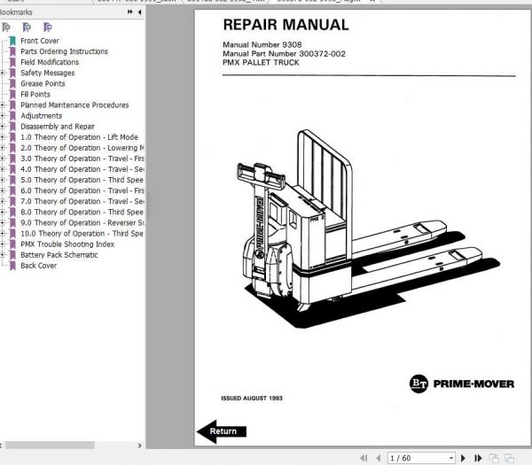Select the 3.0 Theory of Operation bookmark label
Image resolution: width=532 pixels, height=465 pixels.
pyautogui.click(x=82, y=159)
